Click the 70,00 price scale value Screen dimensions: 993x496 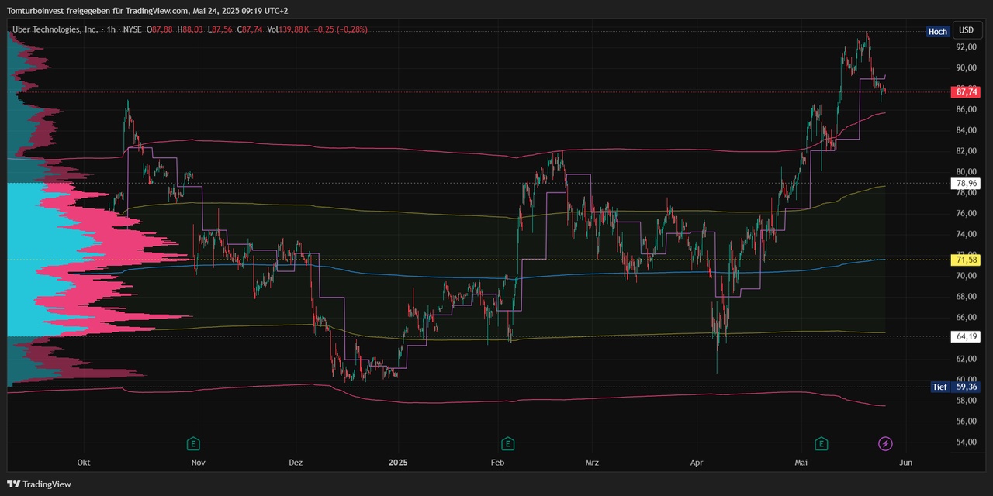(966, 275)
